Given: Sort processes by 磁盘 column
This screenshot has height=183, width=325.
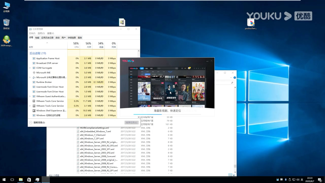Looking at the screenshot, I should pos(98,45).
